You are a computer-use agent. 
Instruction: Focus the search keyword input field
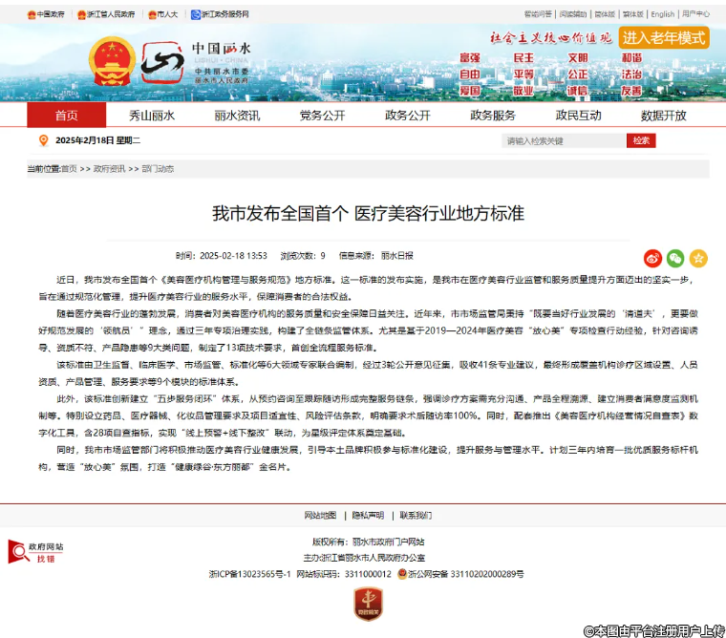point(564,140)
